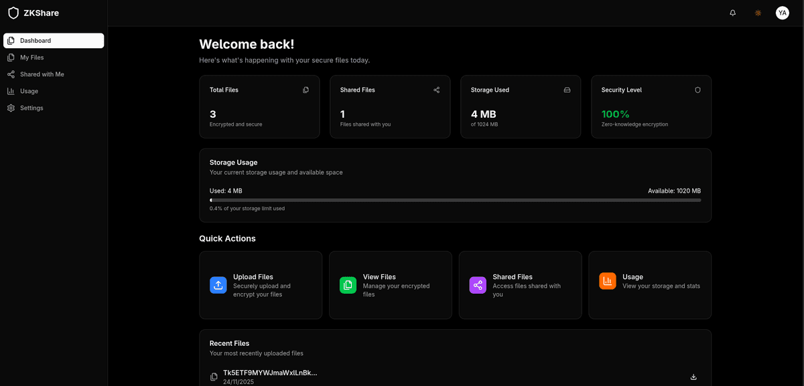Click the Security Level shield icon
Image resolution: width=804 pixels, height=386 pixels.
point(697,90)
